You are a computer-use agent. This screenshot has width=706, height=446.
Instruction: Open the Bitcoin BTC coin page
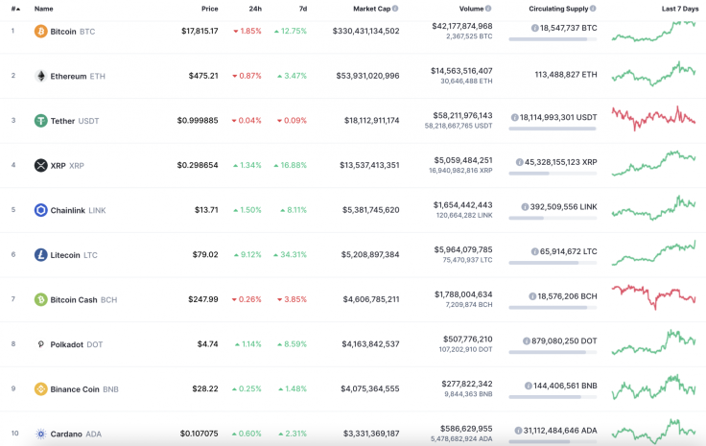[73, 32]
